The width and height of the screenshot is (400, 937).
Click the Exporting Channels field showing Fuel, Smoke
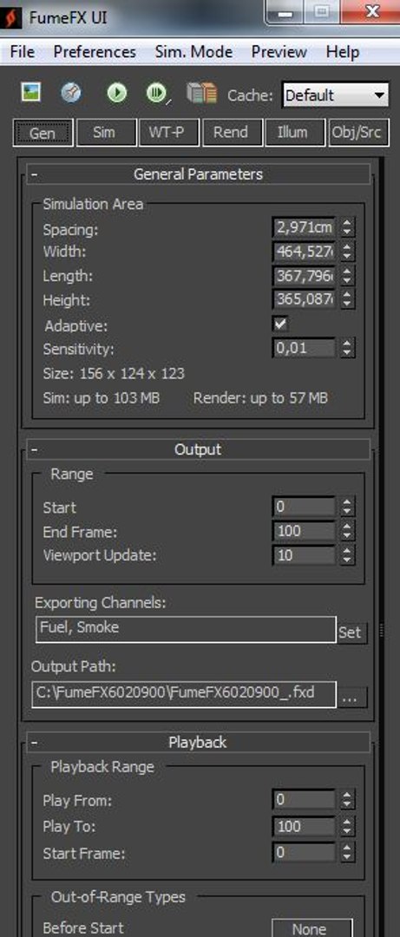point(186,630)
